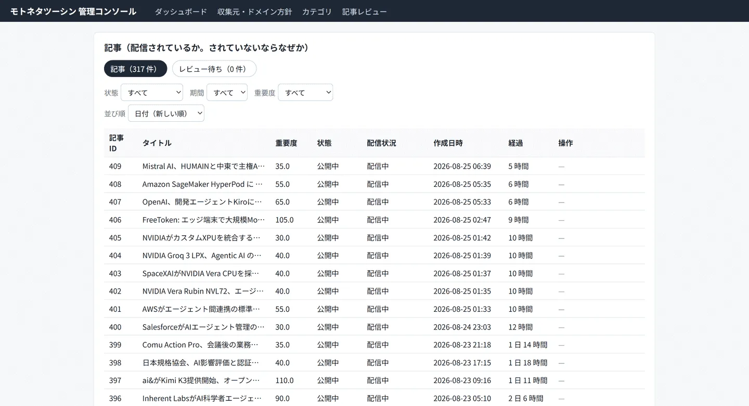
Task: Click the 65.0 importance value
Action: click(x=282, y=202)
